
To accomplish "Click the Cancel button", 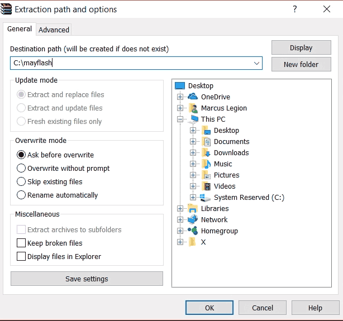I will 263,308.
